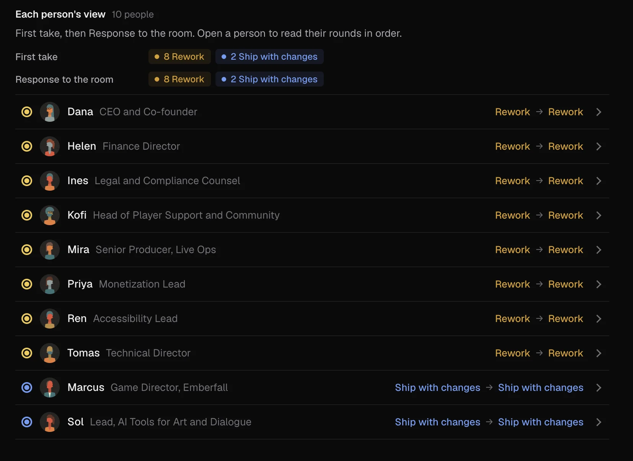Screen dimensions: 633x461
Task: Open Mira's rounds via chevron arrow
Action: [x=599, y=250]
